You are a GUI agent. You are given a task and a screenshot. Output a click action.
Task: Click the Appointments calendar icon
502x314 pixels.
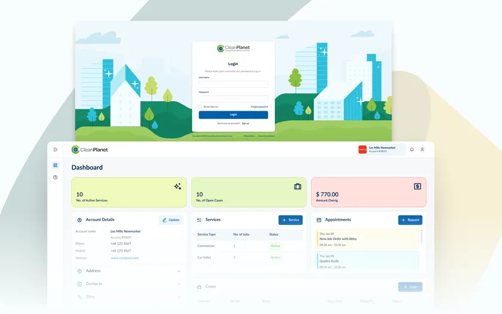[319, 220]
